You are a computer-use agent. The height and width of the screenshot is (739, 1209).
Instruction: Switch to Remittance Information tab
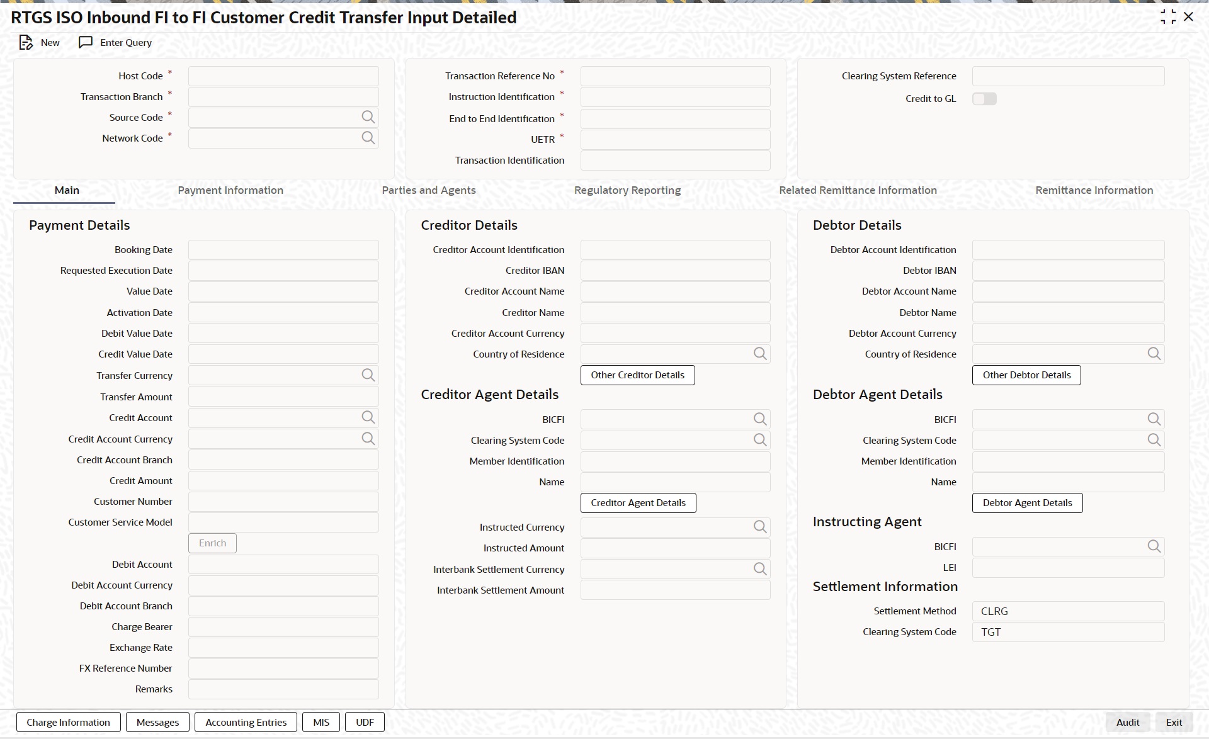point(1094,190)
